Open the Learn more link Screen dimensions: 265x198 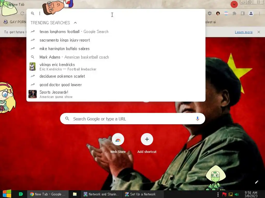click(x=244, y=32)
